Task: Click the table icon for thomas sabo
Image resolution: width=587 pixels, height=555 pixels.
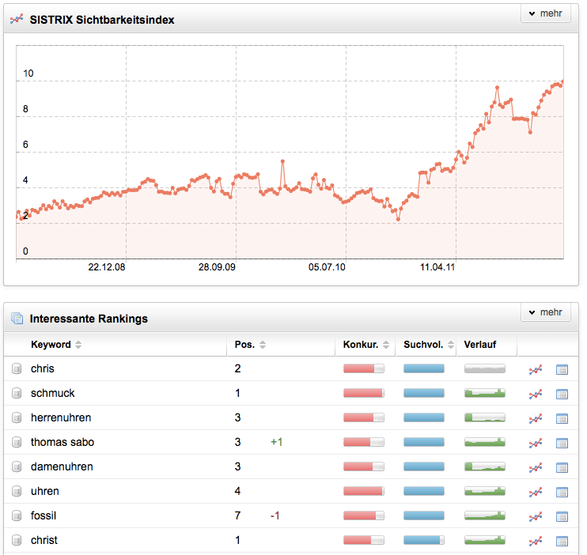Action: 562,443
